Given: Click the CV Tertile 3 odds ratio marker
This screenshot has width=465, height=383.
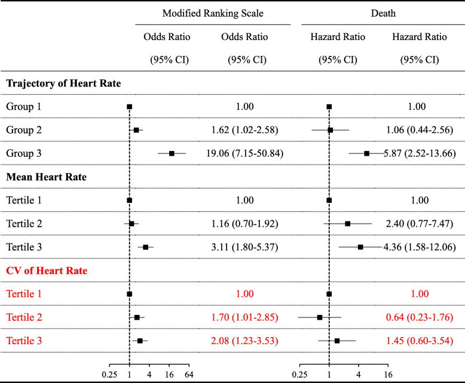Looking at the screenshot, I should [x=140, y=341].
